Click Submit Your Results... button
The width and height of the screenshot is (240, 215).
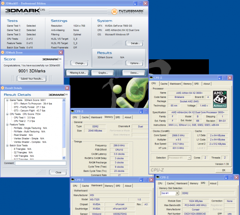(31, 79)
